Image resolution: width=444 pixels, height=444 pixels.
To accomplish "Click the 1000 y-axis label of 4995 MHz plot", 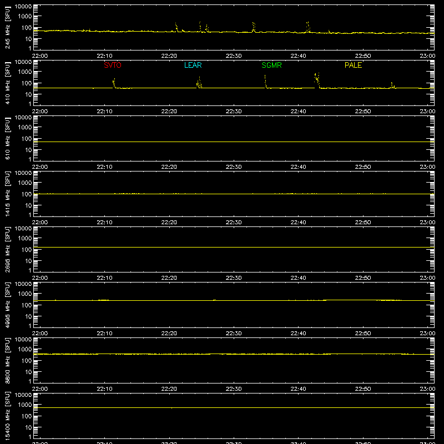I will pyautogui.click(x=25, y=294).
